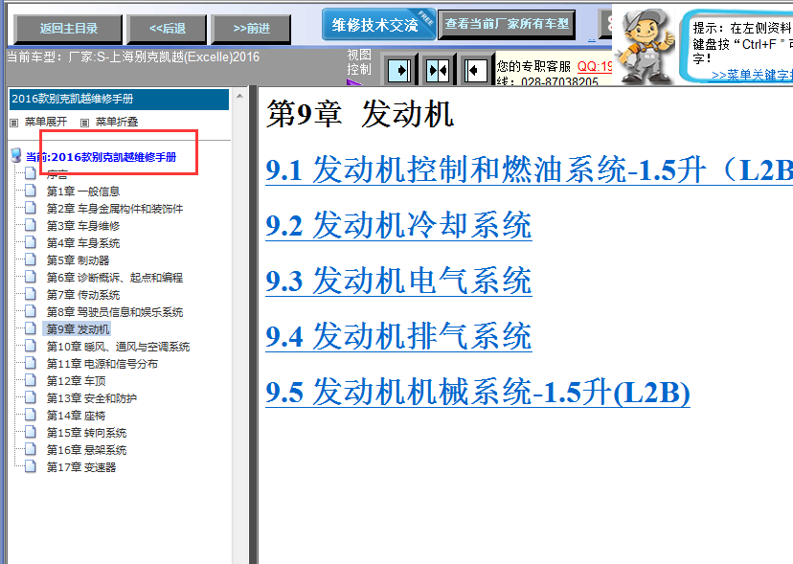Image resolution: width=793 pixels, height=564 pixels.
Task: Open 第4章 车身系统
Action: coord(83,243)
